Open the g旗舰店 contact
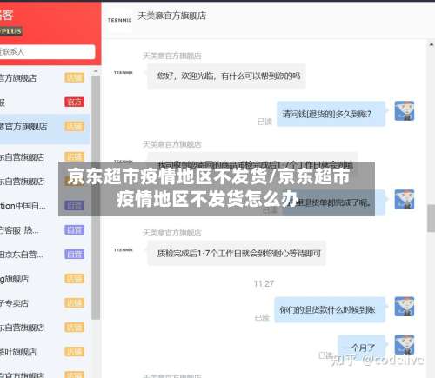The height and width of the screenshot is (378, 435). pos(45,279)
